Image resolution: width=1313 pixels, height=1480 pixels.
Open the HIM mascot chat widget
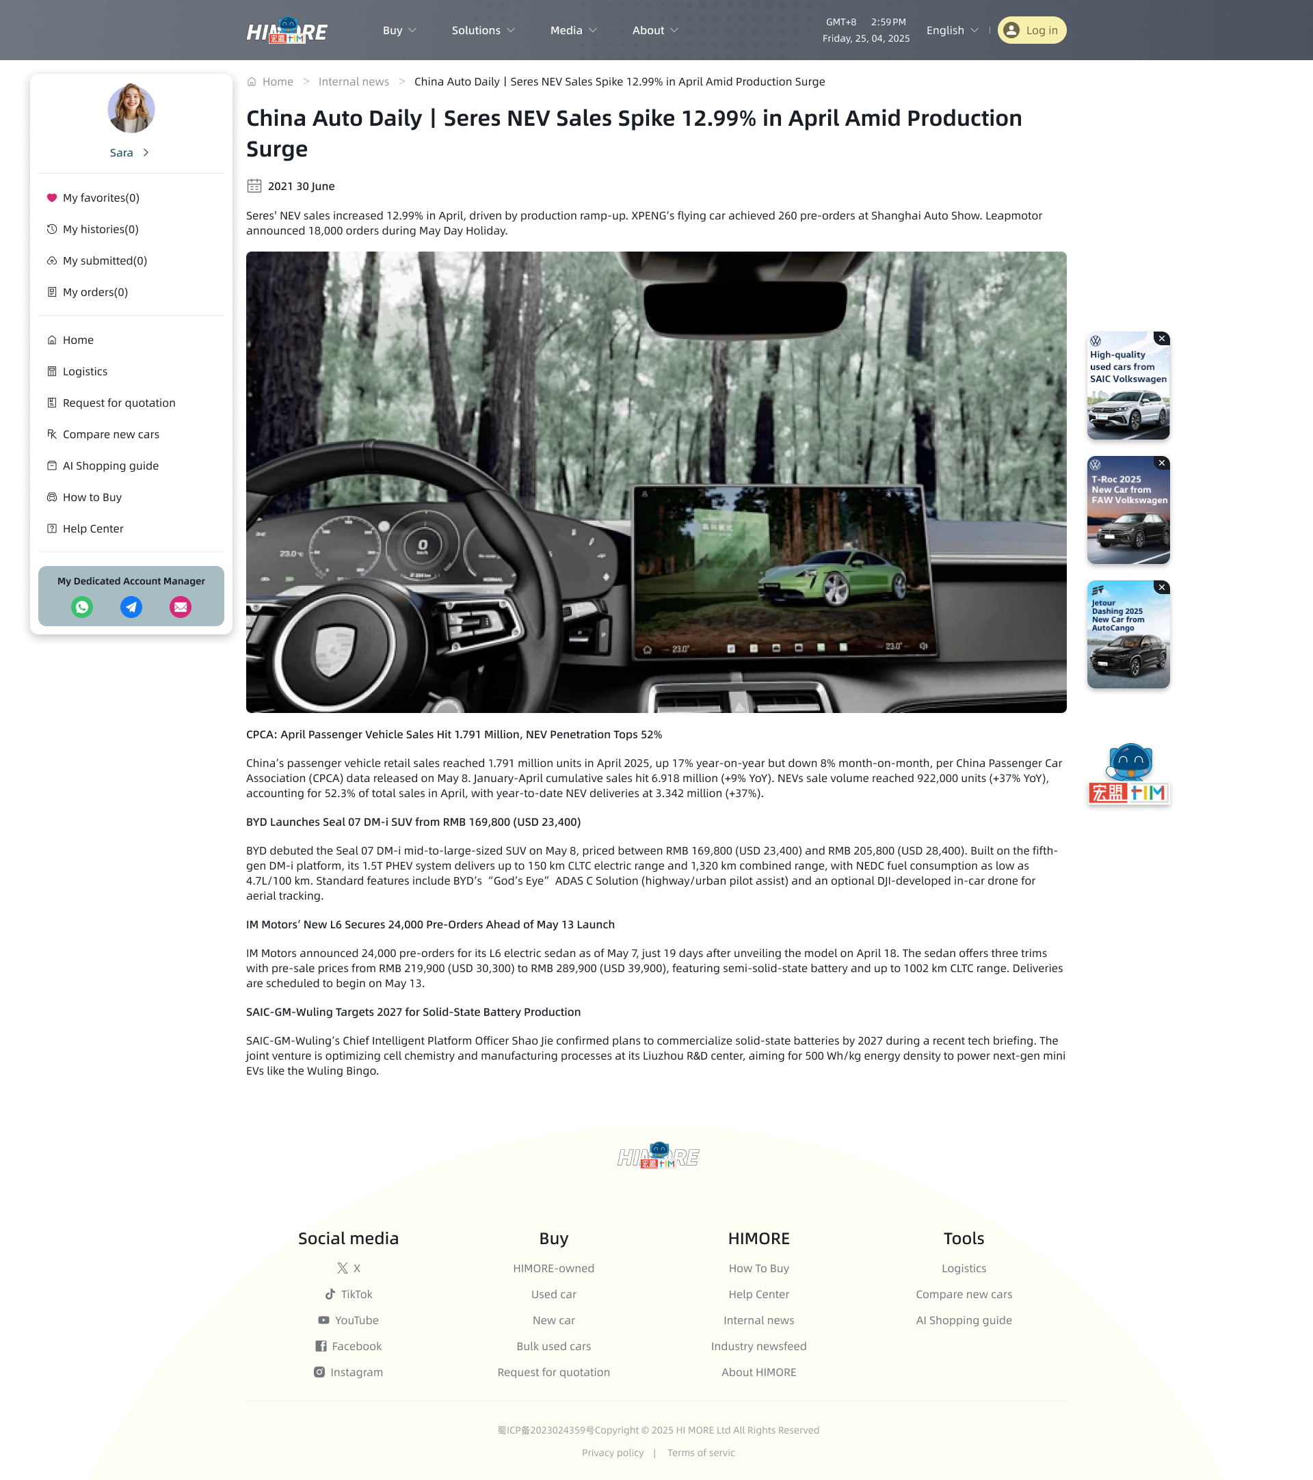pyautogui.click(x=1128, y=773)
